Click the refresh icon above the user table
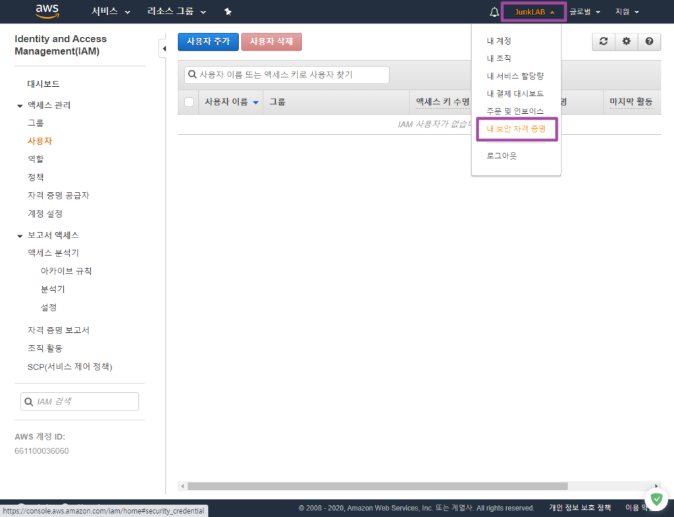Screen dimensions: 674x517 pyautogui.click(x=603, y=41)
